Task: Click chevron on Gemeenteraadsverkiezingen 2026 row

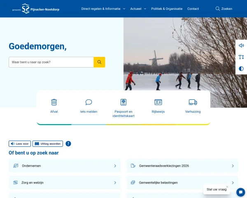Action: pyautogui.click(x=233, y=166)
